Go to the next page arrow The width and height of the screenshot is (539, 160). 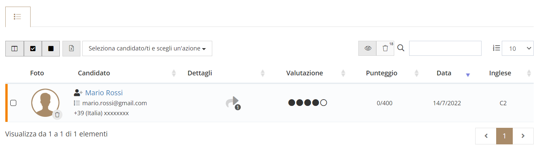[x=523, y=136]
